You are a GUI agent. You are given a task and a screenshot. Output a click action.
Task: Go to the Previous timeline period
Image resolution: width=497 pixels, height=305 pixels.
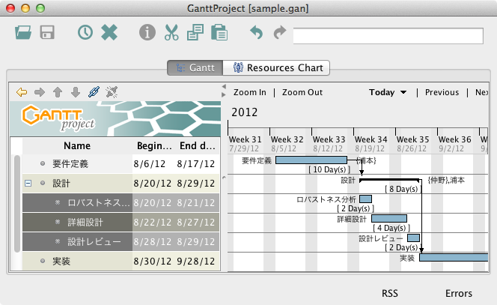point(442,92)
